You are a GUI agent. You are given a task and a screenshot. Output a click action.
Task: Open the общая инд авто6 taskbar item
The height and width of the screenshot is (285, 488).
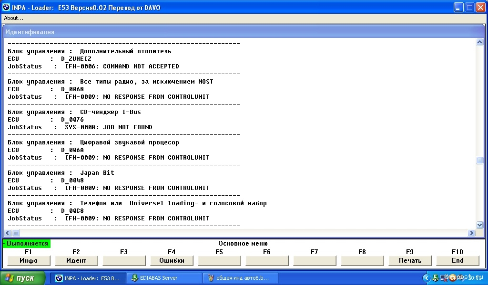click(235, 278)
